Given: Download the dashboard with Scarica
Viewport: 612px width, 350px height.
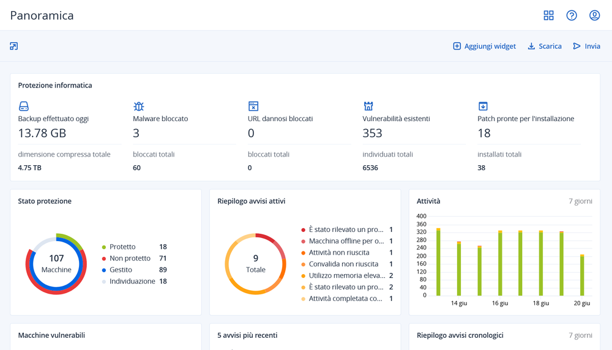Looking at the screenshot, I should pyautogui.click(x=544, y=46).
